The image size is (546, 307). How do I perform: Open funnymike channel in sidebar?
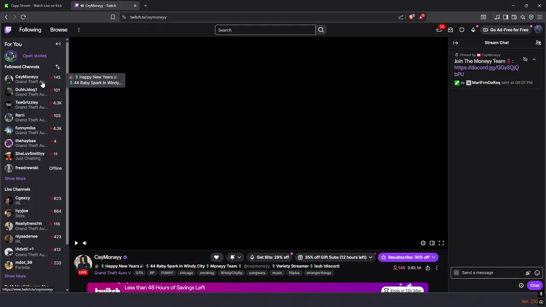tap(33, 130)
